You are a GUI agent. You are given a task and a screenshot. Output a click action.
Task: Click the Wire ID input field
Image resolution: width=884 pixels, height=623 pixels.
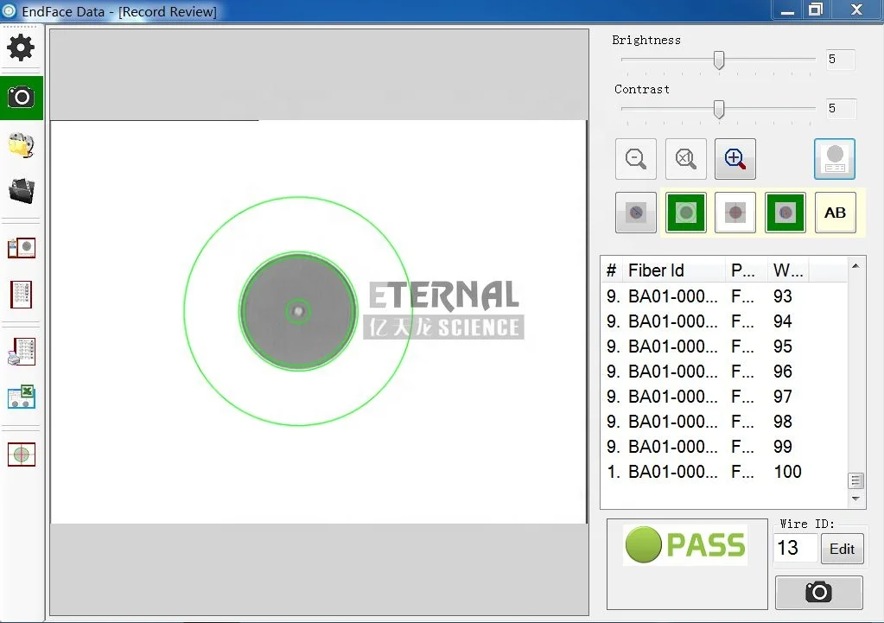point(795,548)
